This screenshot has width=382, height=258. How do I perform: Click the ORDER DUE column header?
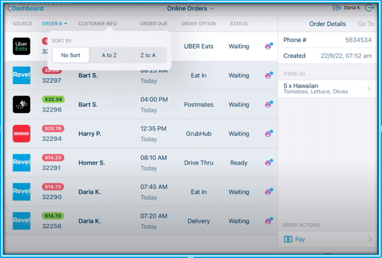point(154,23)
